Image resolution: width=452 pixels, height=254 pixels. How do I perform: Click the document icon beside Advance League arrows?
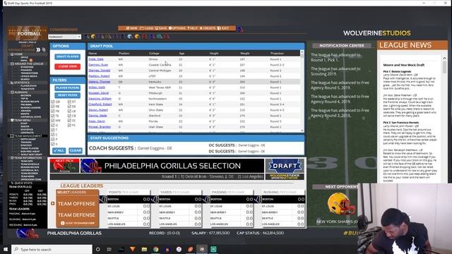[44, 50]
